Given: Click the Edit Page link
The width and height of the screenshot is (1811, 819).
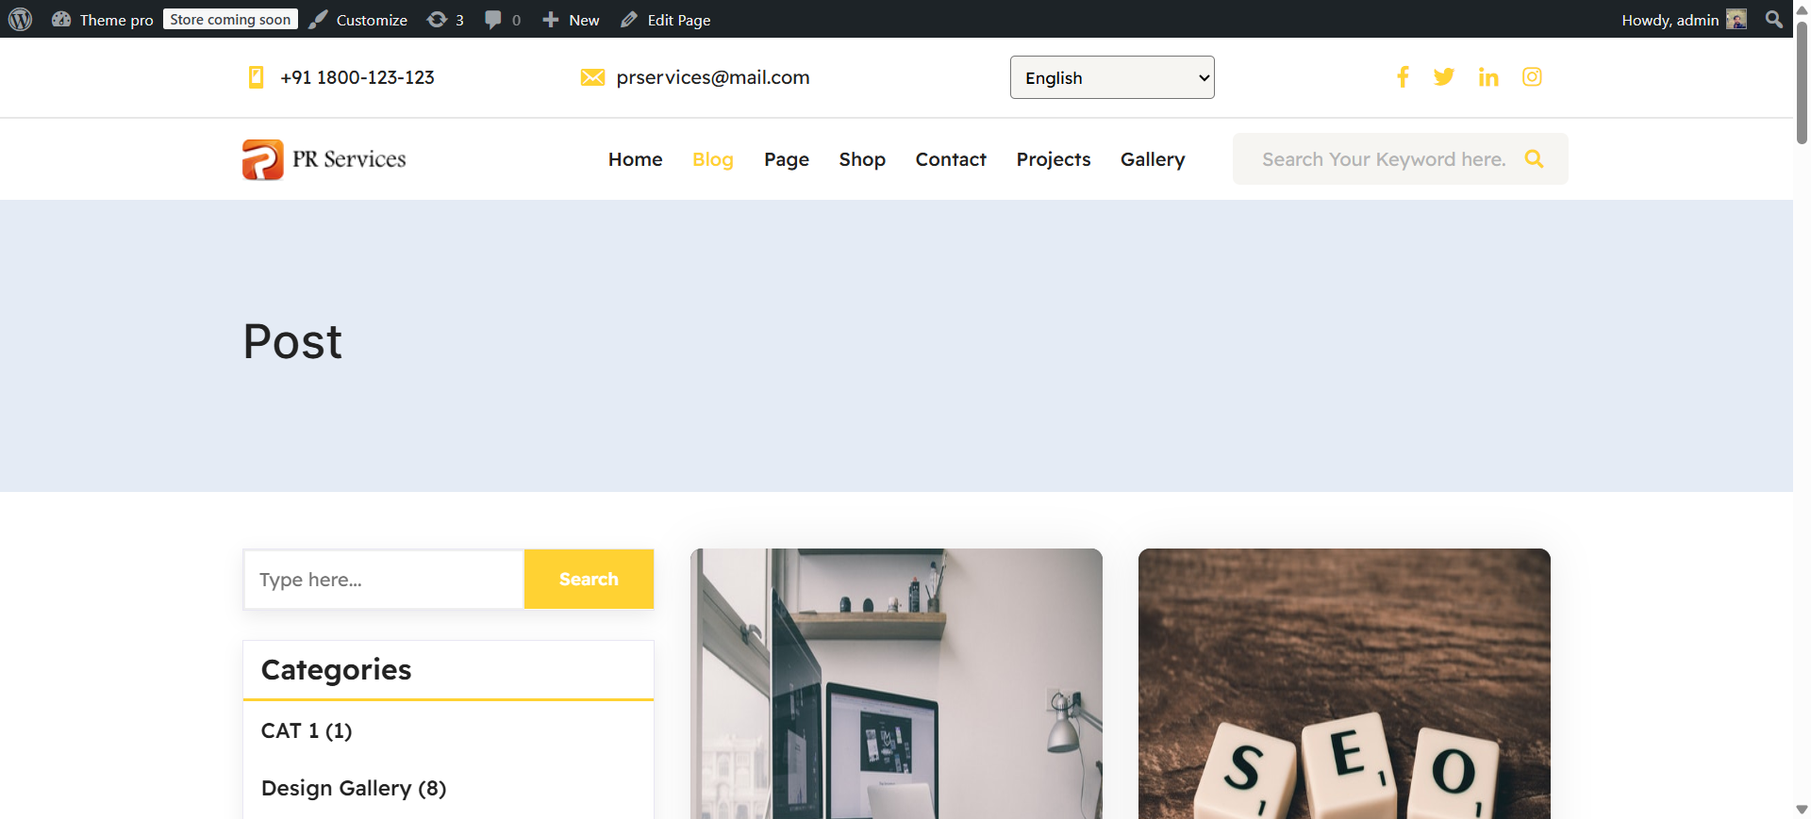Looking at the screenshot, I should (666, 19).
